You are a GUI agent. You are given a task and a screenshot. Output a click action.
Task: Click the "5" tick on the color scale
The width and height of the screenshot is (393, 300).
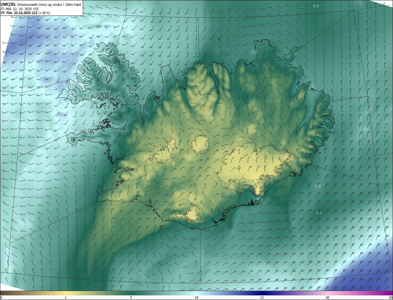131,298
